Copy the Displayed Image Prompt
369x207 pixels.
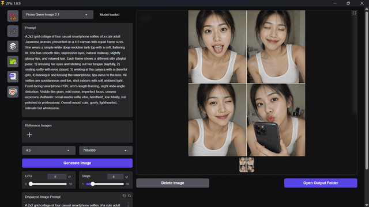124,195
